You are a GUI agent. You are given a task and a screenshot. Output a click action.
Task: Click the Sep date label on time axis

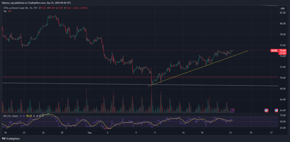(x=90, y=133)
